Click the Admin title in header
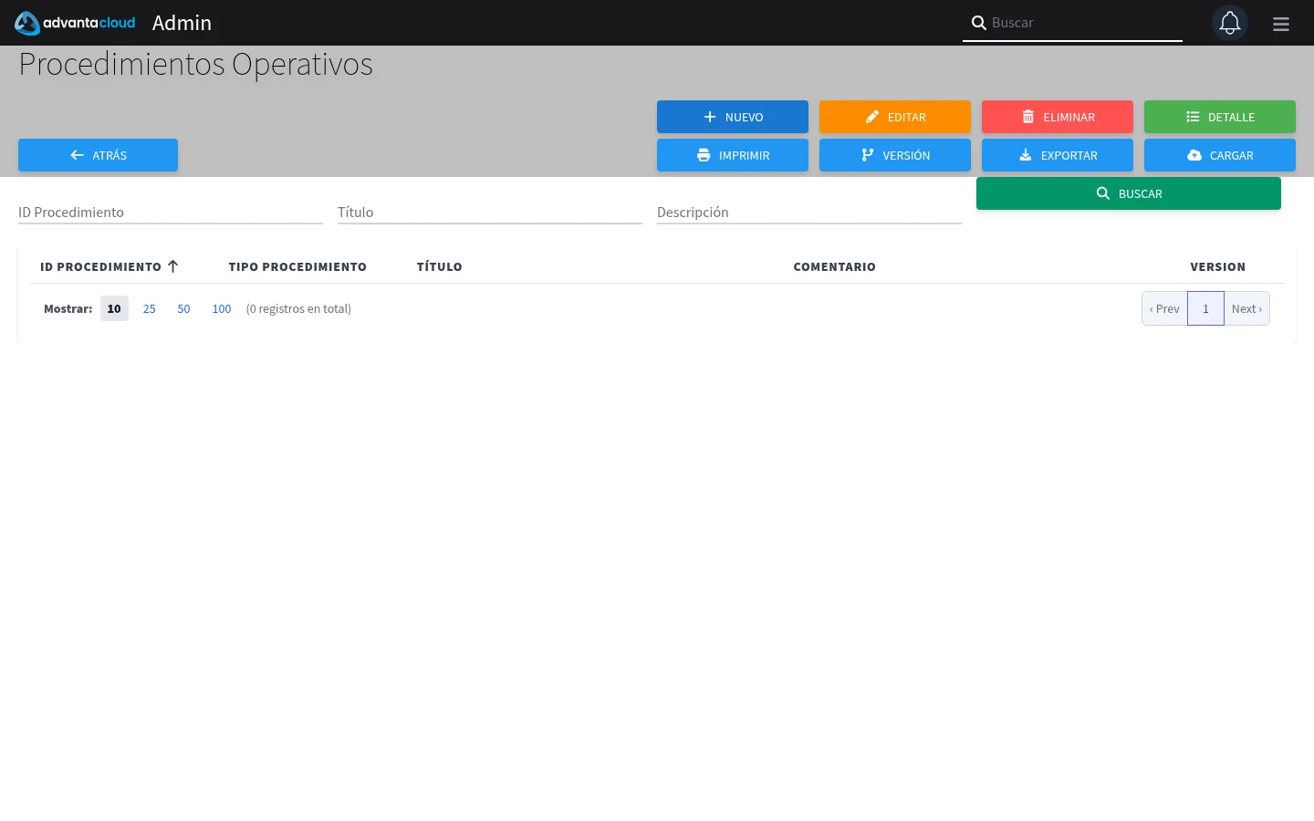The width and height of the screenshot is (1314, 821). (182, 23)
